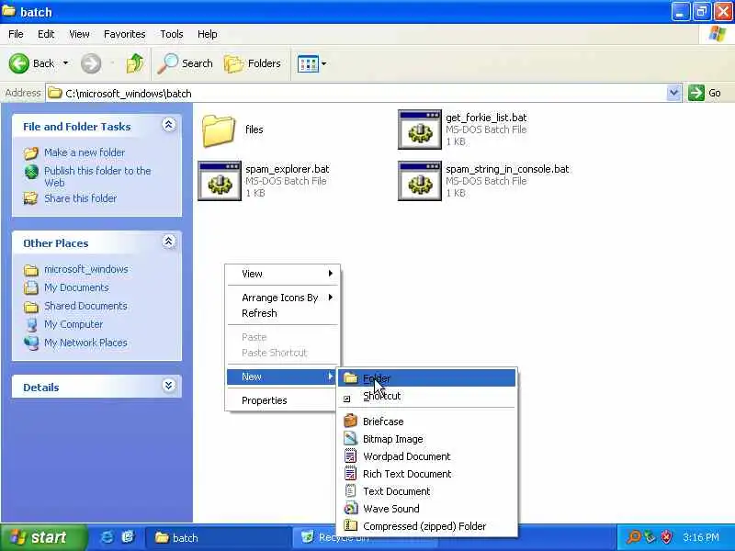Click the Go button
This screenshot has height=551, width=735.
pyautogui.click(x=705, y=93)
